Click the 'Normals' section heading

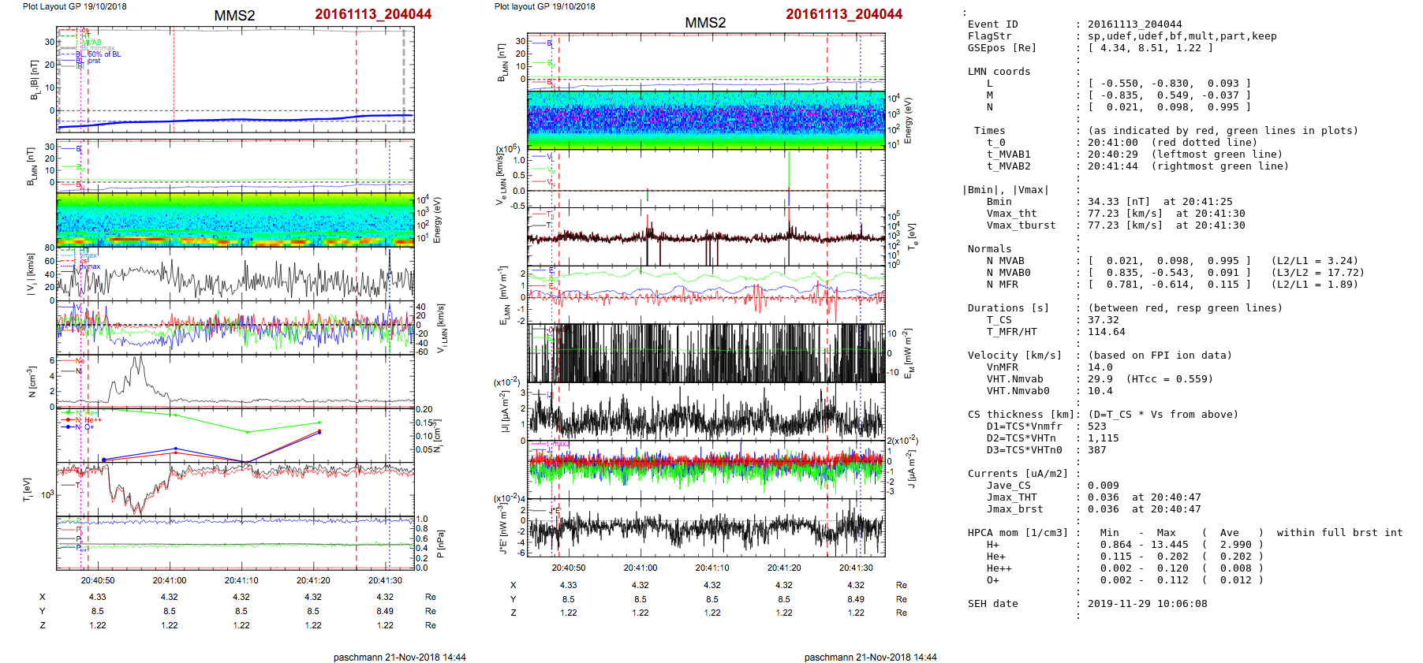point(989,249)
